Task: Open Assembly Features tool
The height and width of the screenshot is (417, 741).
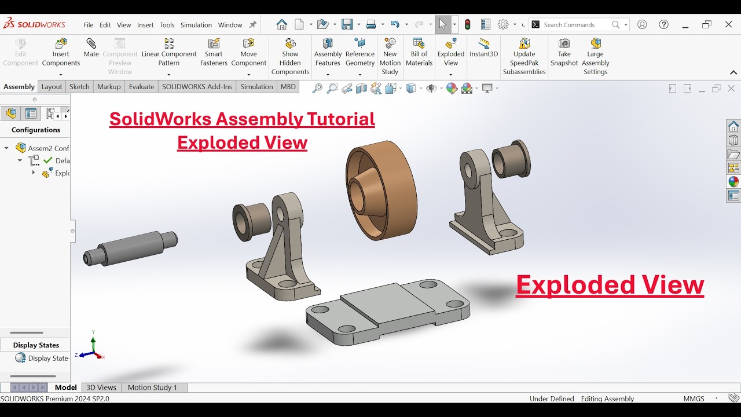Action: click(328, 53)
